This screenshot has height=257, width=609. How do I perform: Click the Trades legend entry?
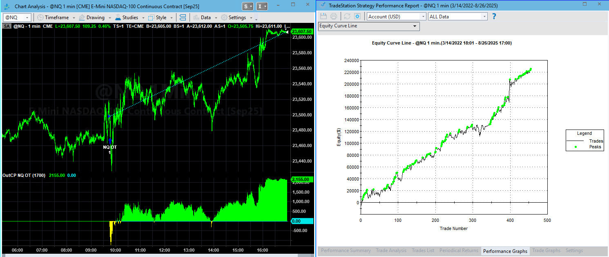[584, 141]
